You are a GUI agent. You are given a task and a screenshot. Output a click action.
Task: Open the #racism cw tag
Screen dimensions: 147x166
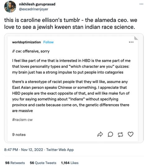click(22, 120)
